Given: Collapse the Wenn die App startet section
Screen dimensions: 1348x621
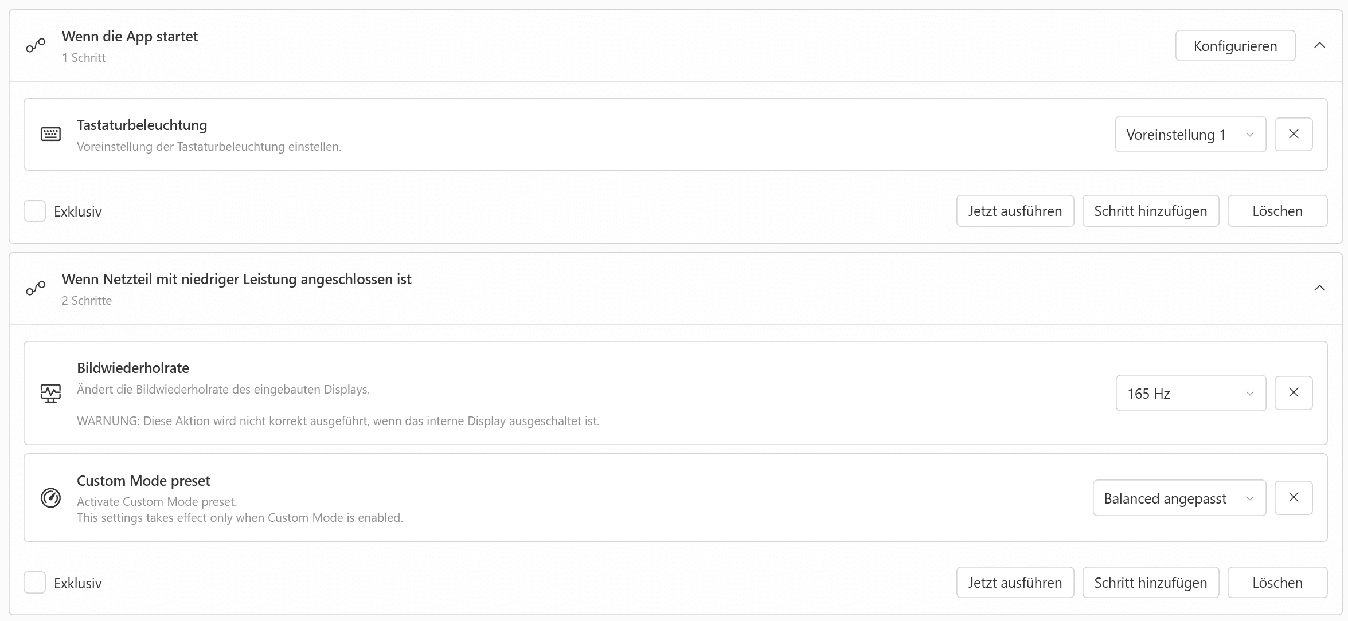Looking at the screenshot, I should click(x=1319, y=45).
